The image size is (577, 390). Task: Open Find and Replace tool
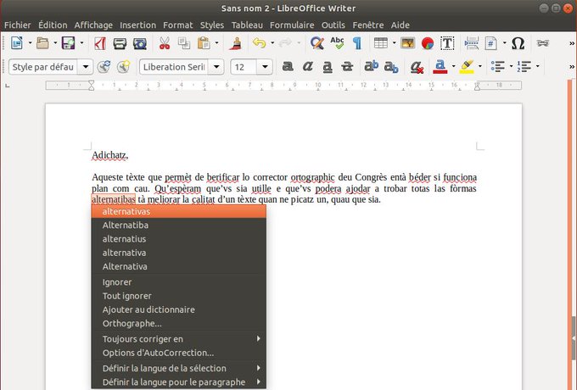[317, 43]
